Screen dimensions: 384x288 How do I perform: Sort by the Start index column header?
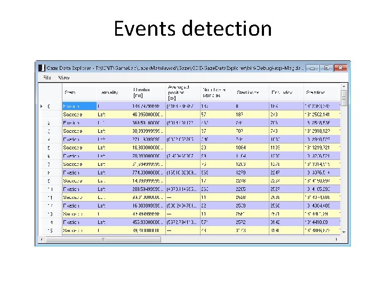(252, 92)
